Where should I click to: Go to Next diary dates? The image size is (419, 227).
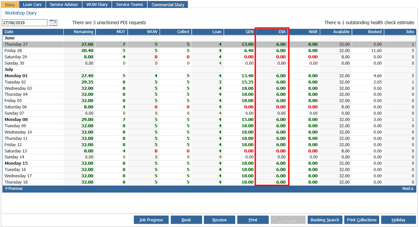coord(408,189)
